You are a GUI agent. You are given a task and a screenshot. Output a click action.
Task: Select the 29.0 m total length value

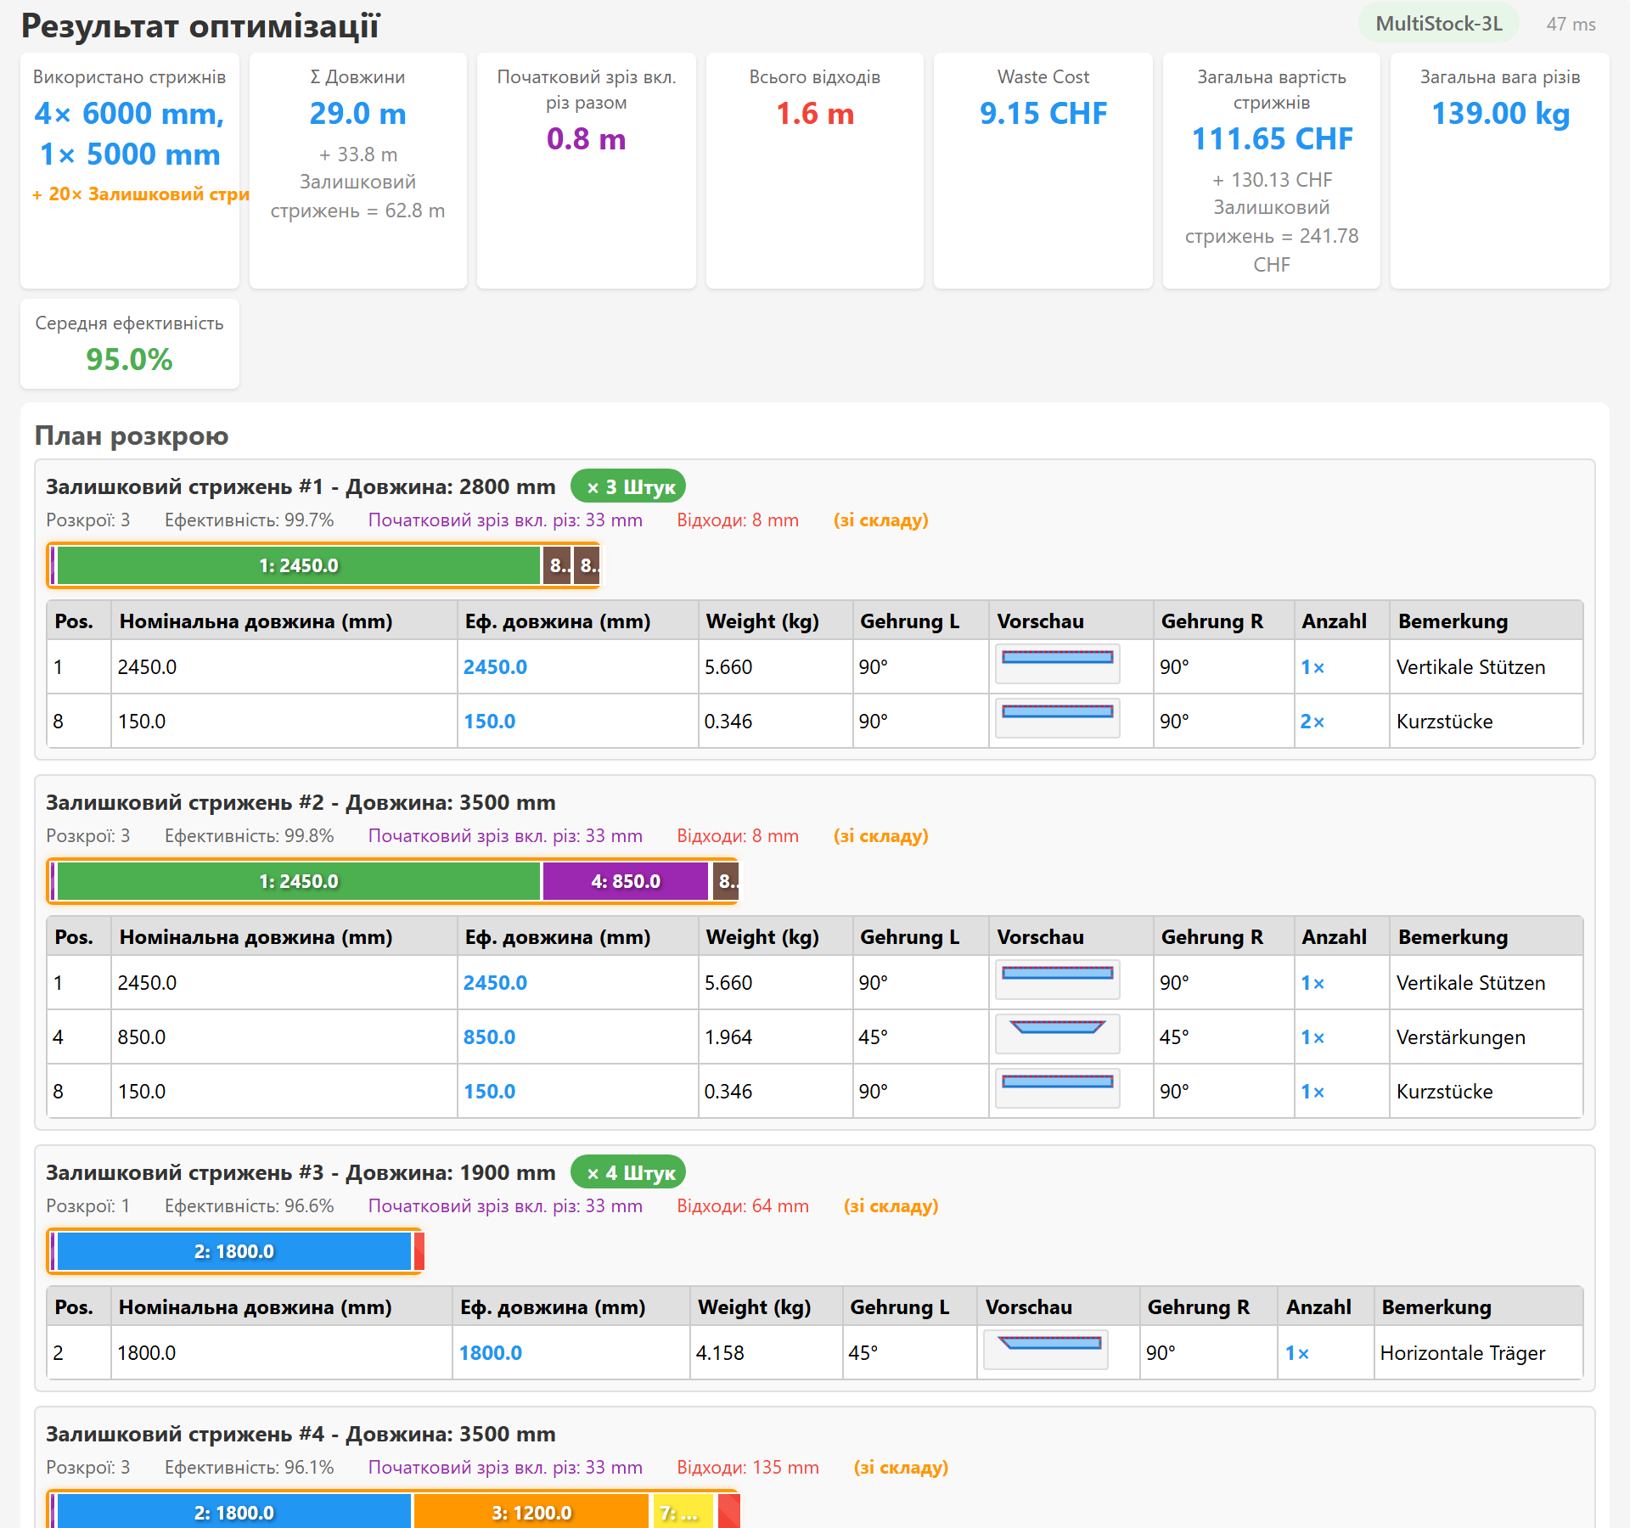(357, 114)
